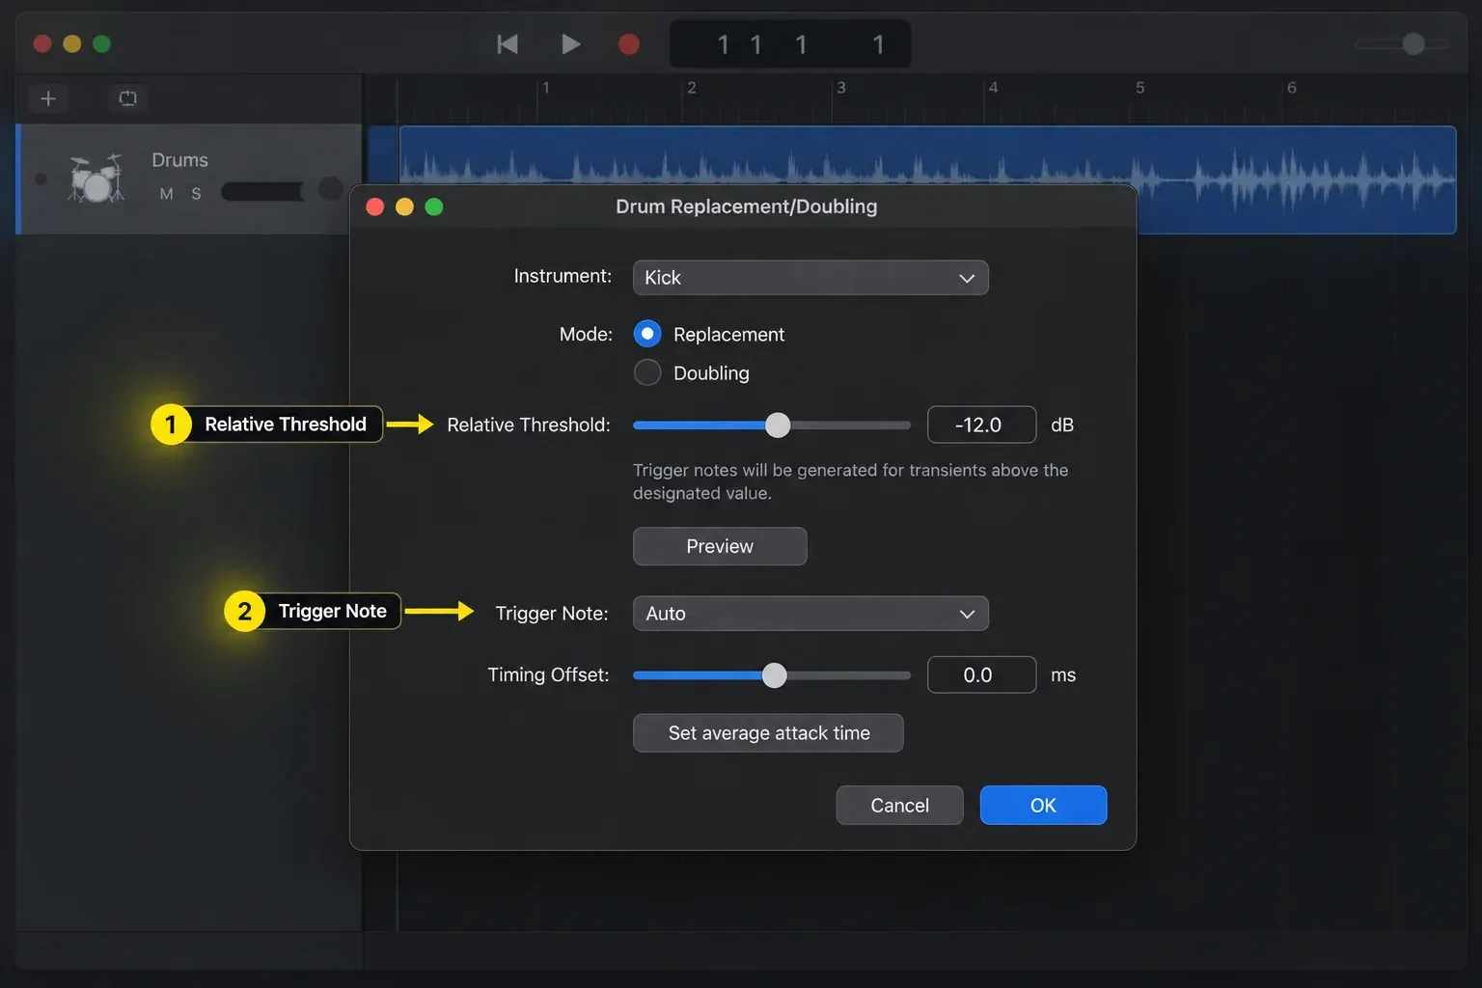The image size is (1482, 988).
Task: Click the Drums track name label
Action: (179, 160)
